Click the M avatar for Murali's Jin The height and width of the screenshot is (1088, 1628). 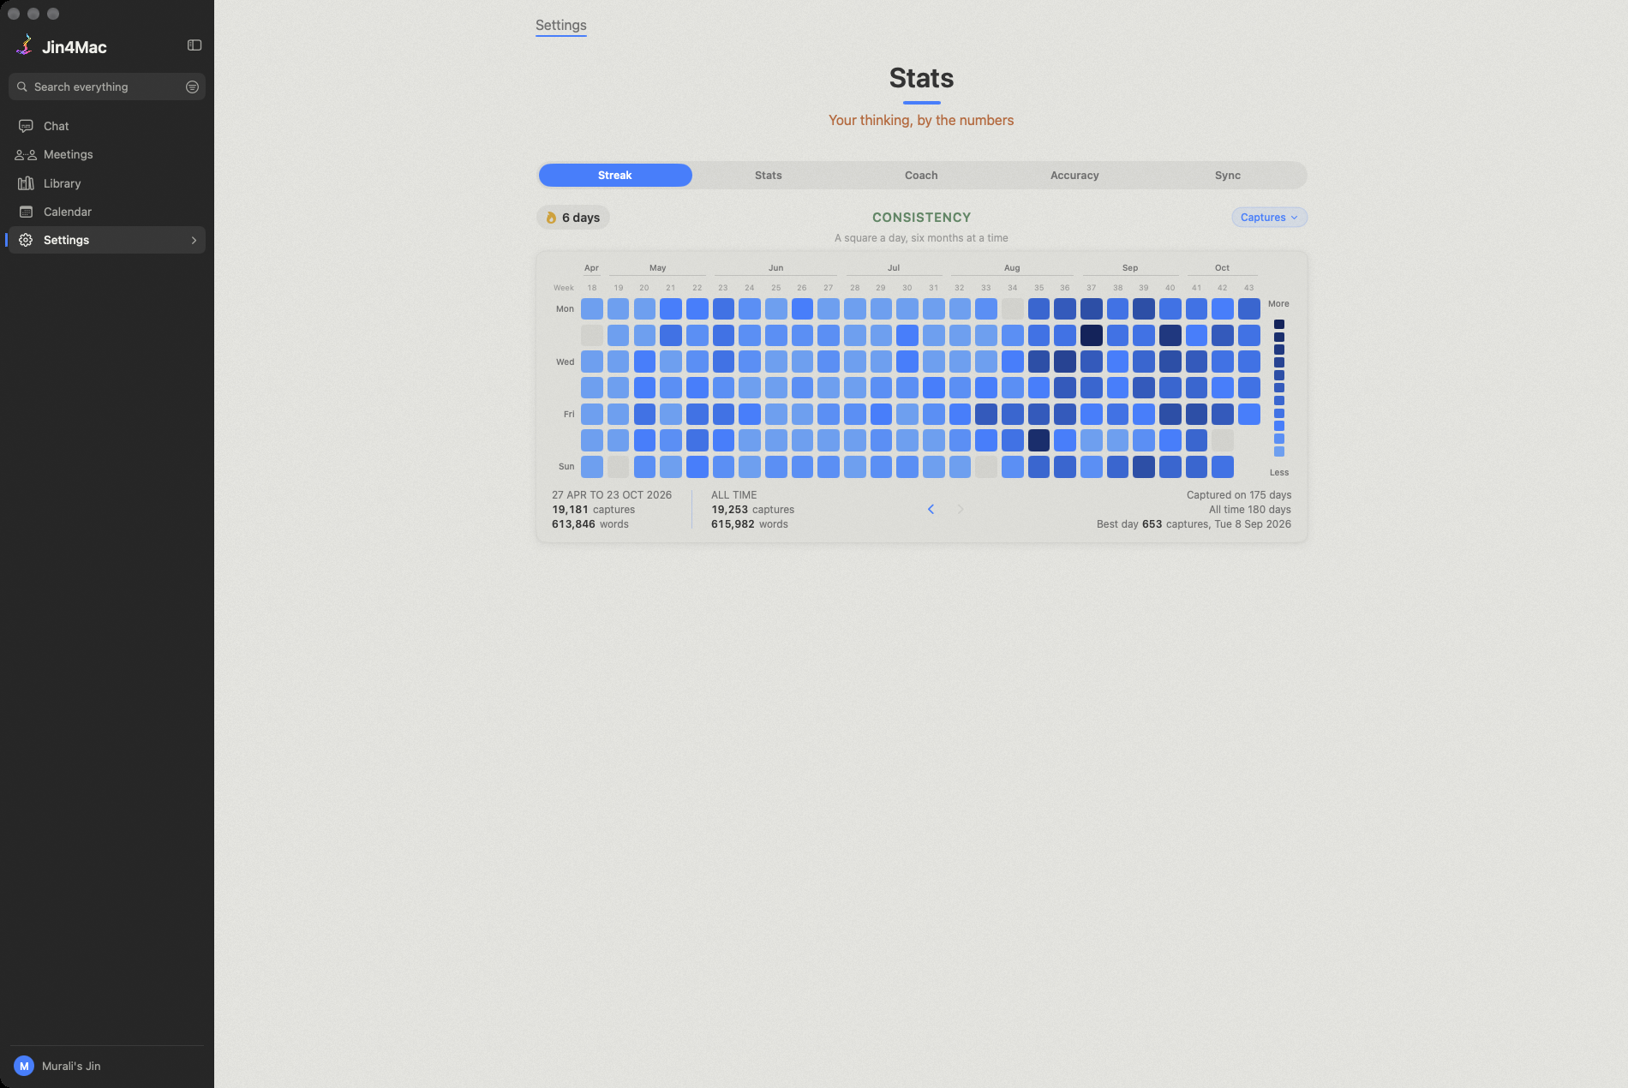pos(24,1066)
